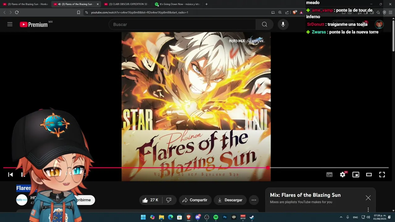Close the Mix: Flares of the Blazing Sun panel
Image resolution: width=395 pixels, height=222 pixels.
coord(368,198)
